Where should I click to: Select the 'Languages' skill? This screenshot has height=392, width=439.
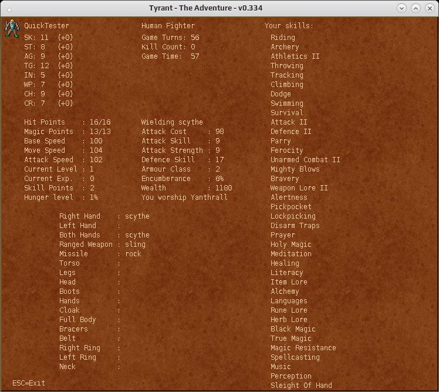click(x=289, y=301)
